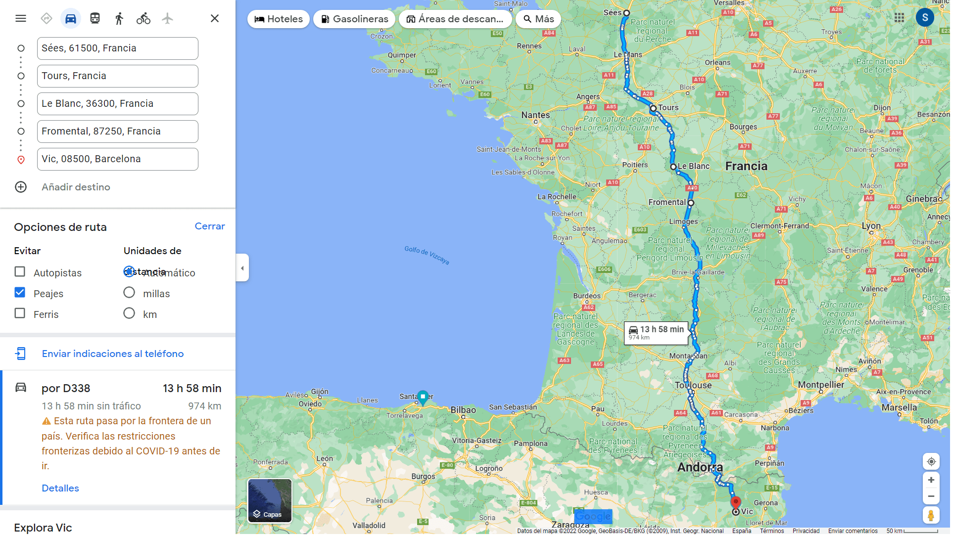Collapse the side panel arrow
The width and height of the screenshot is (954, 535).
pyautogui.click(x=242, y=268)
